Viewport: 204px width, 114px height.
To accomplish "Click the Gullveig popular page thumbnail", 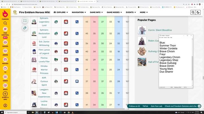I will [142, 51].
